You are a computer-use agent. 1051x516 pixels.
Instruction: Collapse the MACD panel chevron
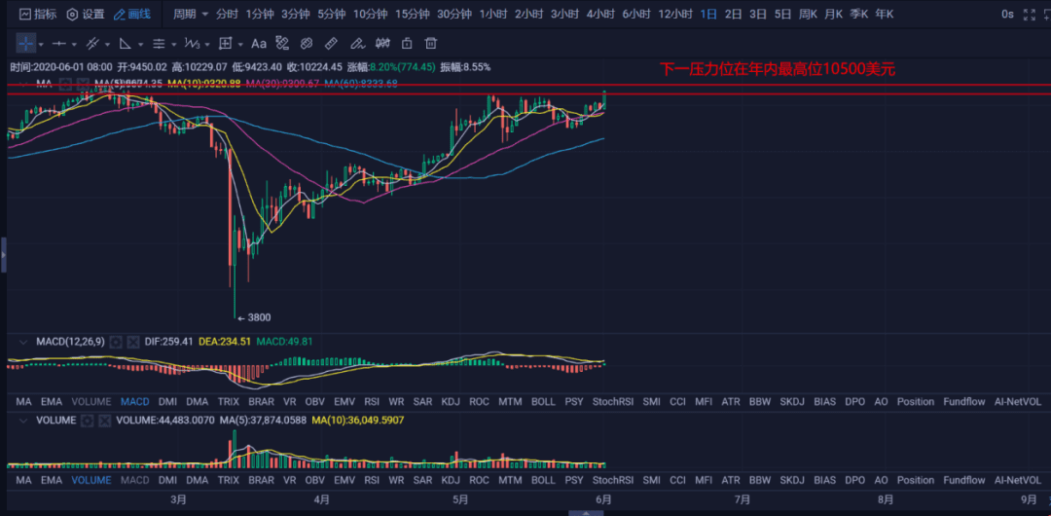pos(24,342)
